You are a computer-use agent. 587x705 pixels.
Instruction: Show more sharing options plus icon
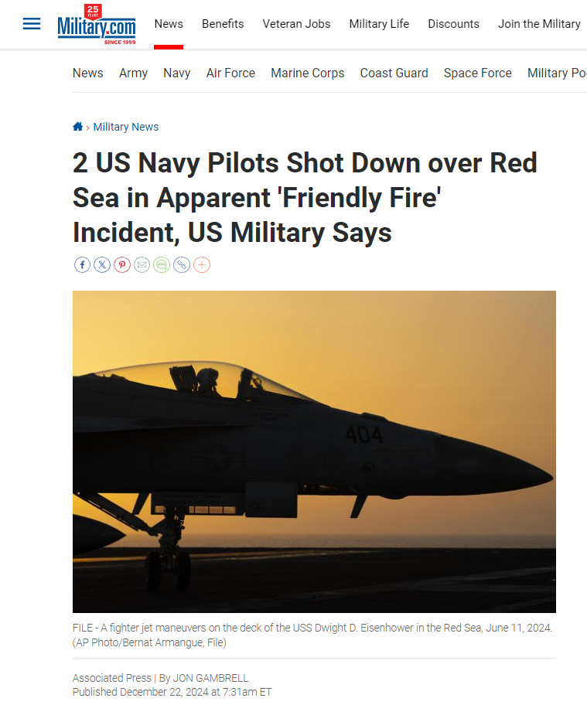point(202,265)
